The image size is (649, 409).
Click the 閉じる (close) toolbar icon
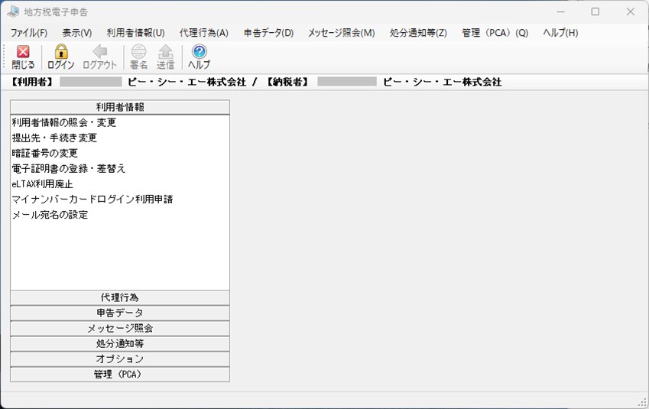coord(23,52)
